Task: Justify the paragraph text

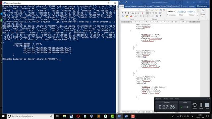Action: (x=156, y=13)
